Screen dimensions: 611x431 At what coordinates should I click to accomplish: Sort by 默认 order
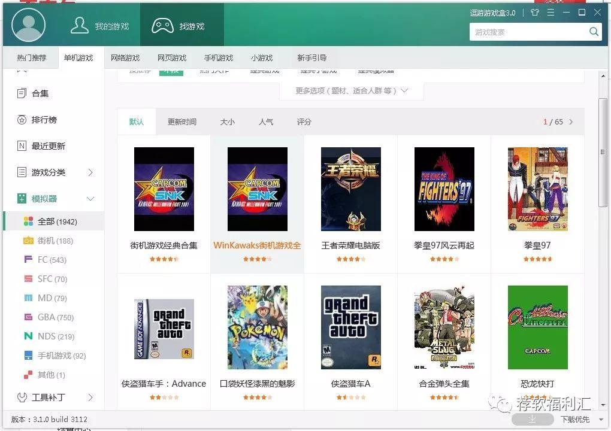pyautogui.click(x=137, y=122)
